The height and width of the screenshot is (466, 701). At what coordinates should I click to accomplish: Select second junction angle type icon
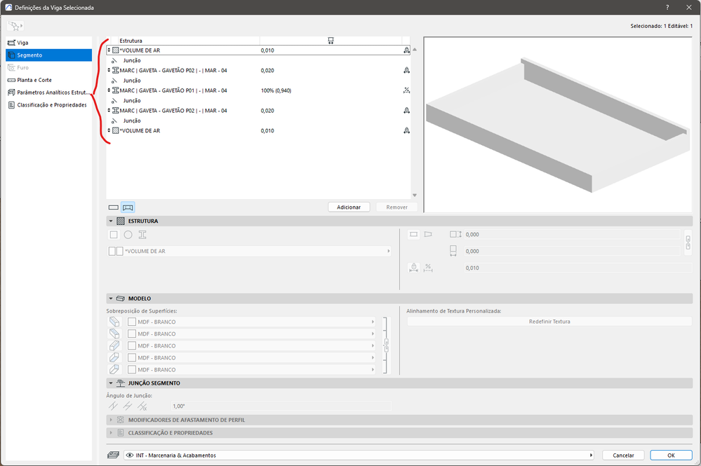click(128, 406)
